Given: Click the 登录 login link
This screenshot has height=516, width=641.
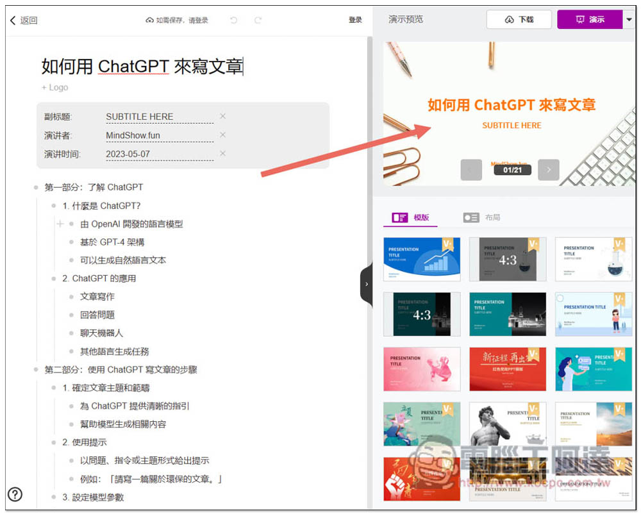Looking at the screenshot, I should click(x=355, y=21).
